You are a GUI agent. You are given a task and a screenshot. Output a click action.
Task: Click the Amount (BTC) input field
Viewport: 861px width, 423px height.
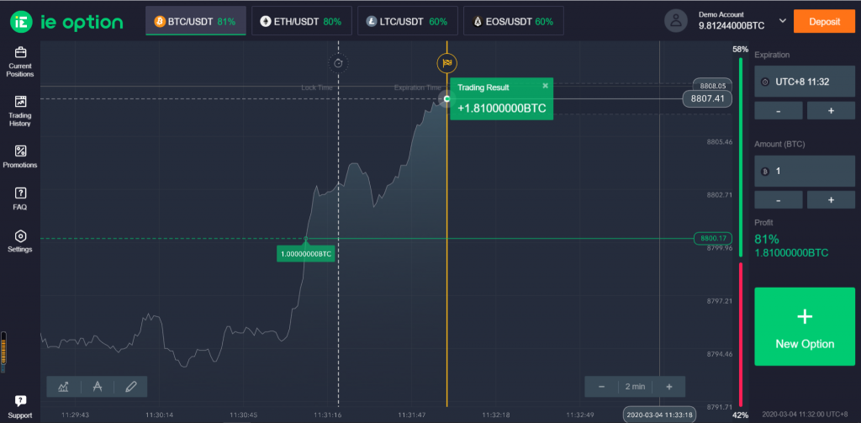(805, 172)
